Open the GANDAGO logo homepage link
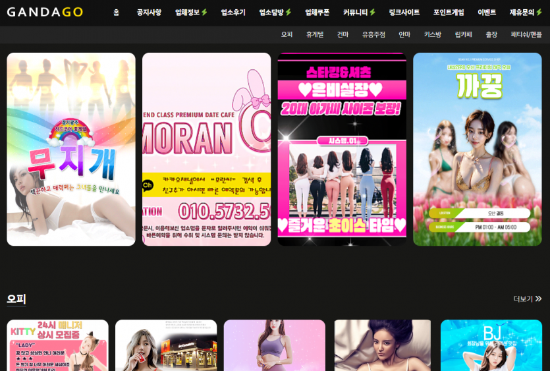 [x=45, y=12]
